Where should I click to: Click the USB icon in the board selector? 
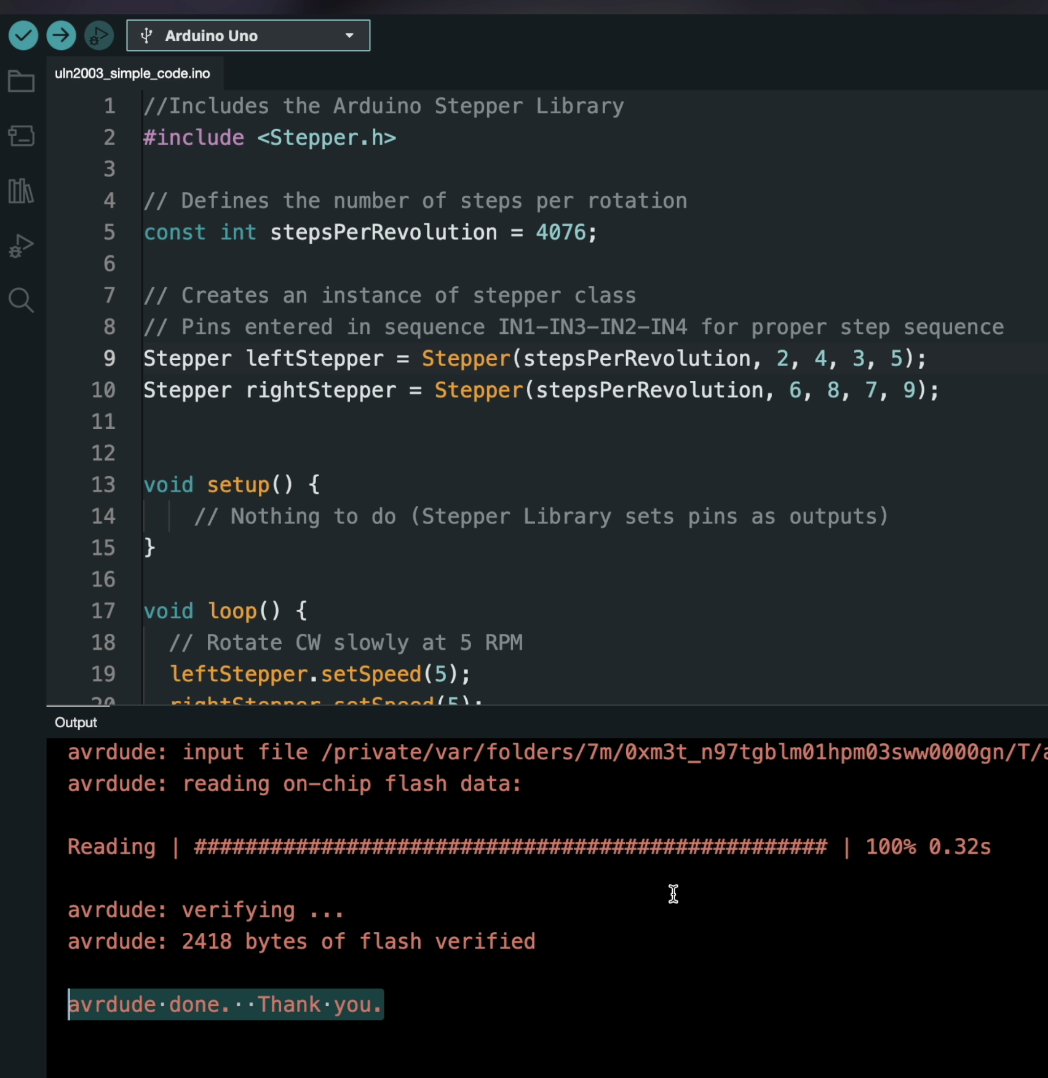pyautogui.click(x=146, y=36)
